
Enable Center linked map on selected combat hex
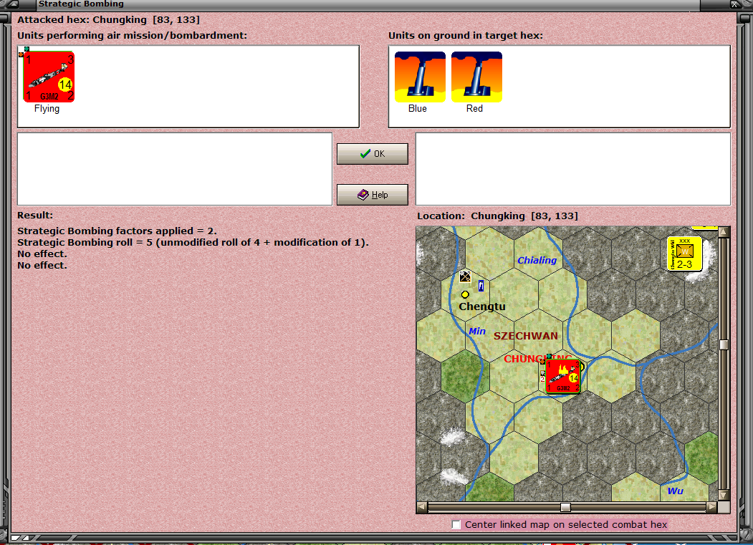tap(456, 524)
